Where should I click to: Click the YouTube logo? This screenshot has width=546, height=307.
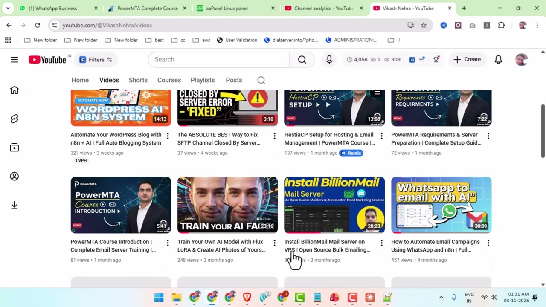point(47,60)
